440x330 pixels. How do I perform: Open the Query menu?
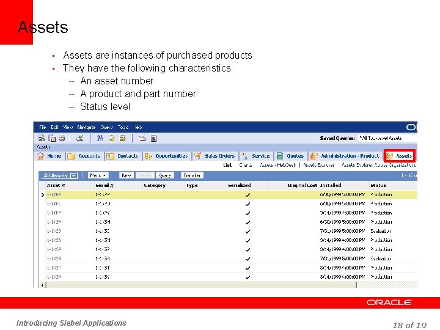106,127
